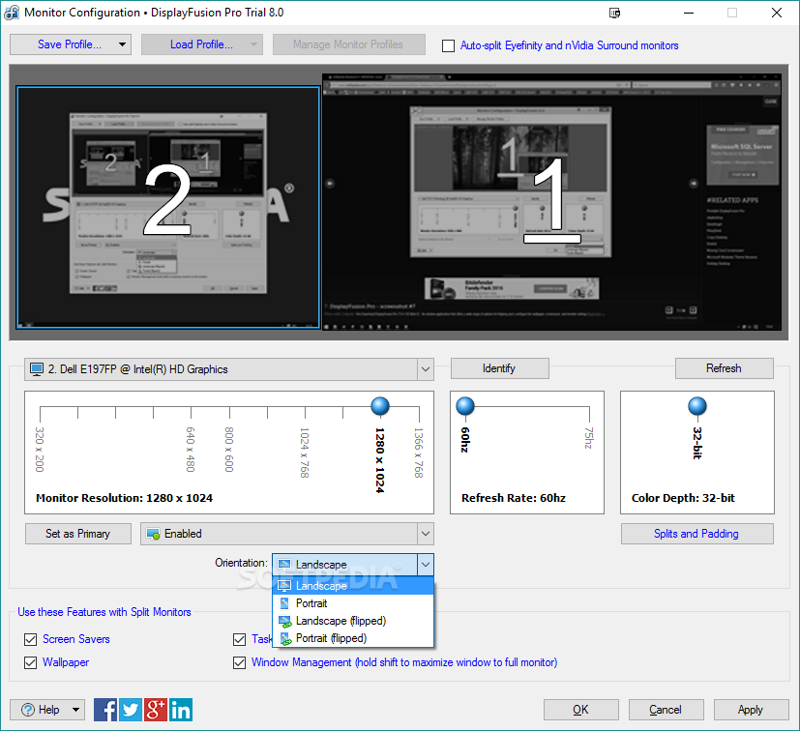Click the title bar monitor-move icon
This screenshot has height=731, width=800.
click(x=615, y=13)
